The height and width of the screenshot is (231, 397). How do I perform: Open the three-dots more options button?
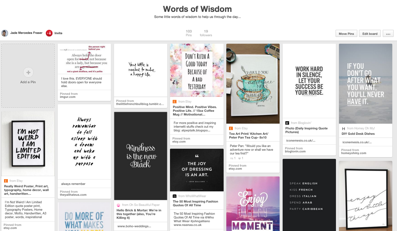click(x=388, y=34)
